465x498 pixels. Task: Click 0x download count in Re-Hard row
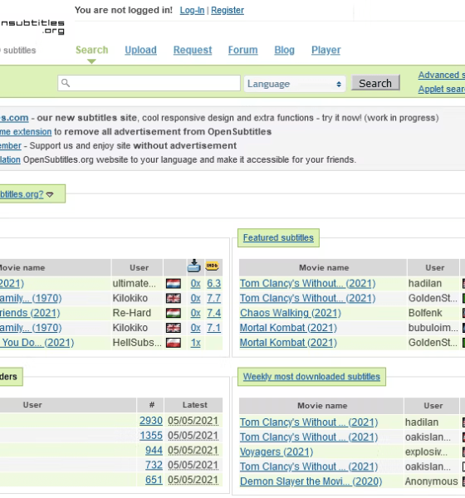pyautogui.click(x=195, y=313)
